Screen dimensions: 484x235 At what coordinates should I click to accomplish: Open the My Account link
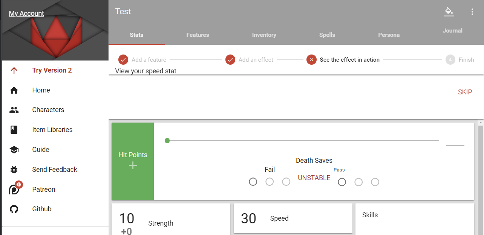pyautogui.click(x=26, y=14)
